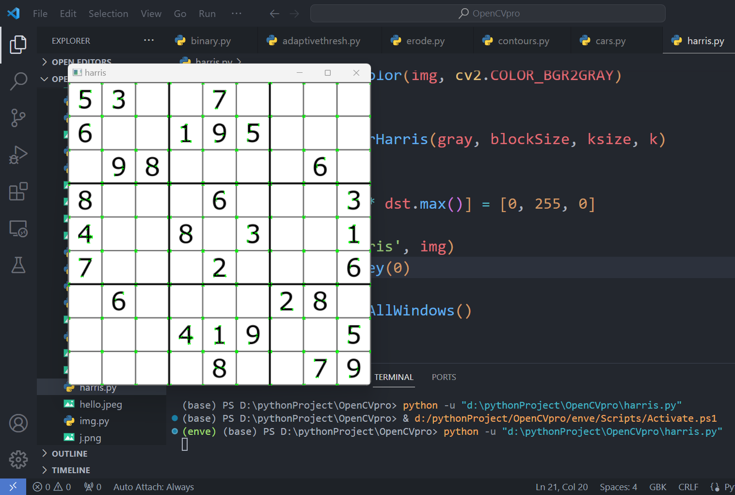Open Remote Explorer view

tap(18, 229)
